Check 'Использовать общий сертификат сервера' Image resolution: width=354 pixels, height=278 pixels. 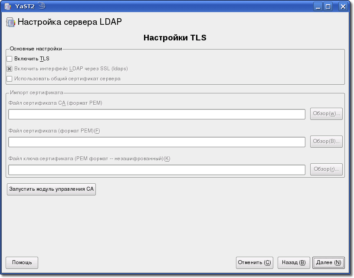click(x=9, y=79)
